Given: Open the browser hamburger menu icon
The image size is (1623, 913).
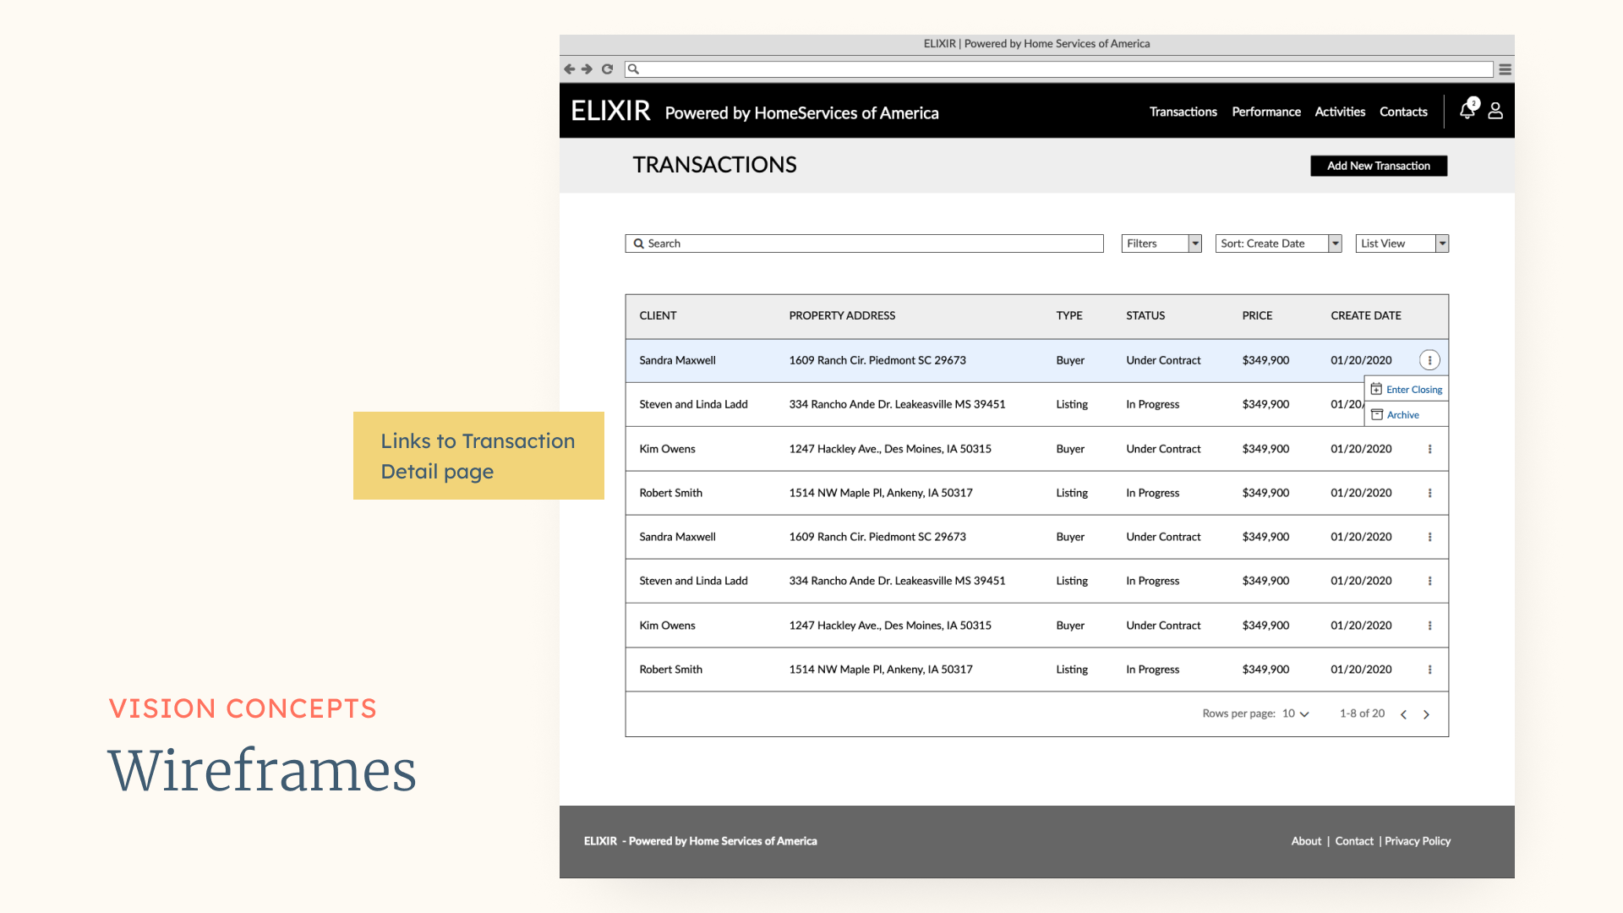Looking at the screenshot, I should click(1505, 69).
